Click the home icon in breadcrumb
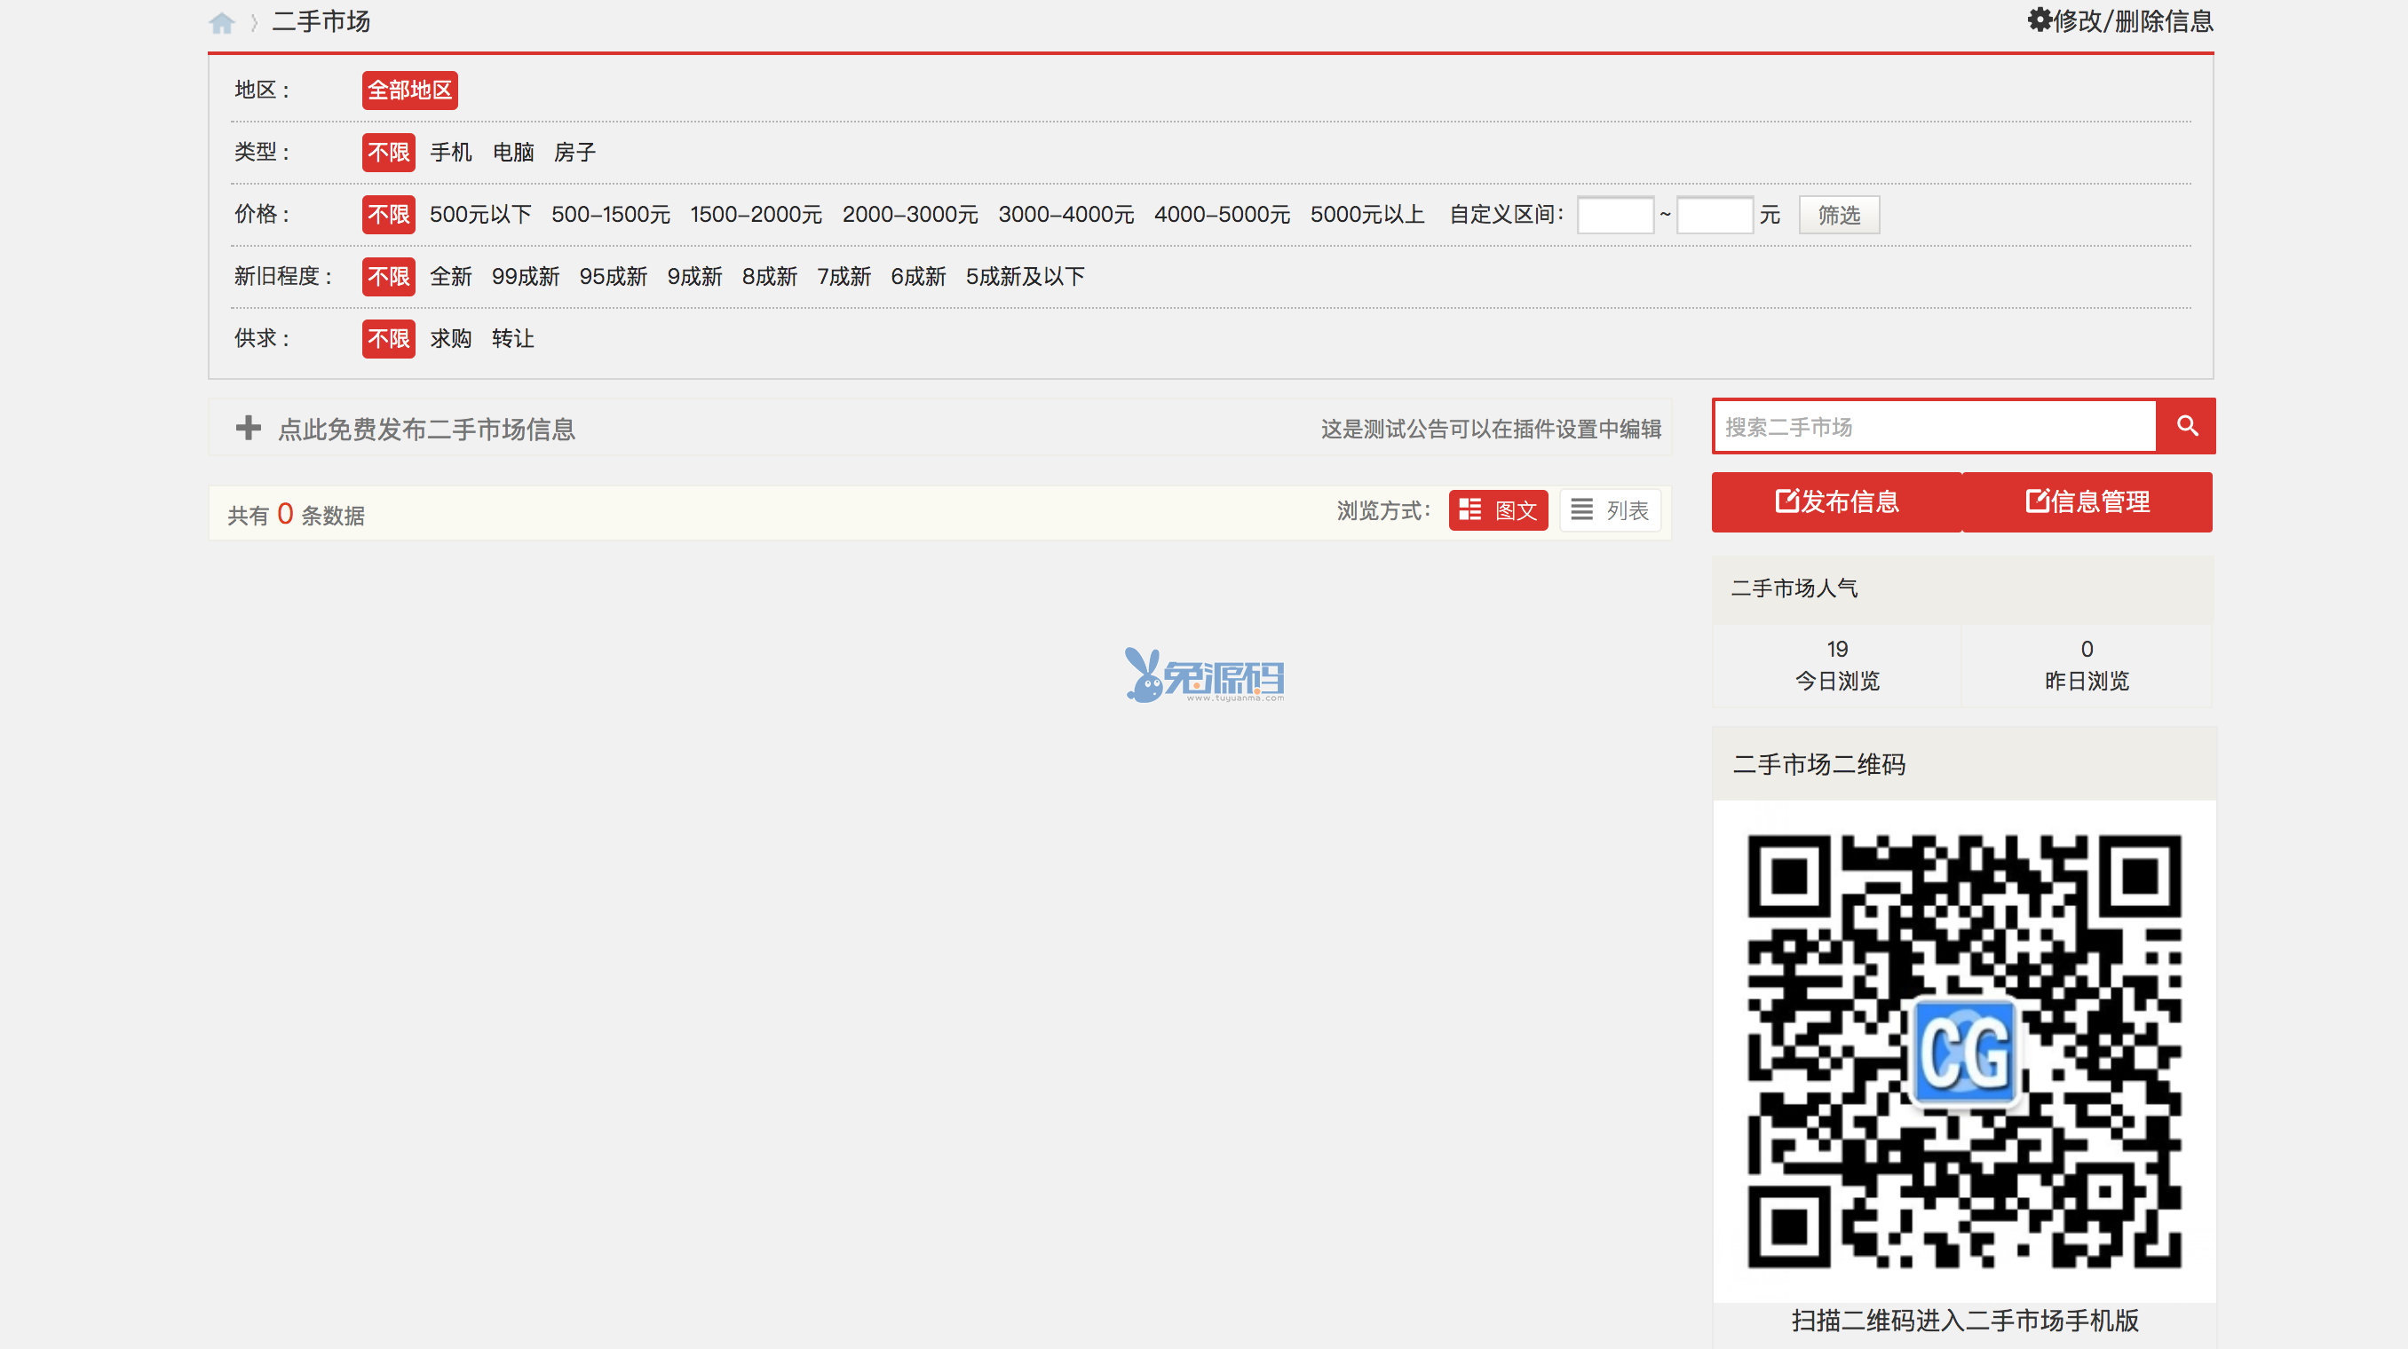The height and width of the screenshot is (1349, 2408). (x=222, y=22)
